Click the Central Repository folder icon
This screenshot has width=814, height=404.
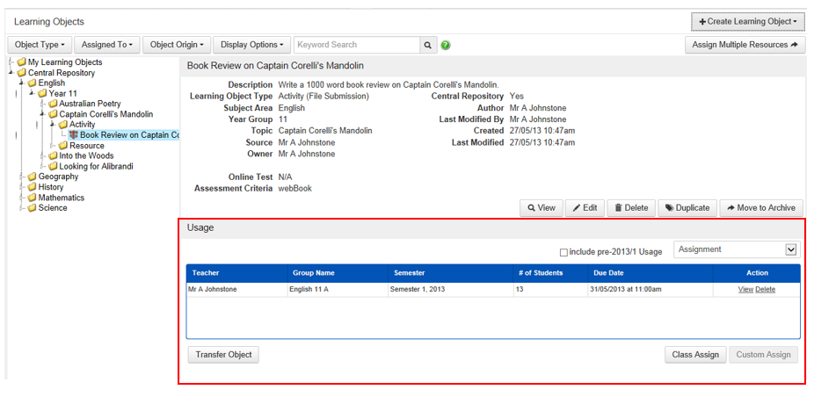(22, 73)
